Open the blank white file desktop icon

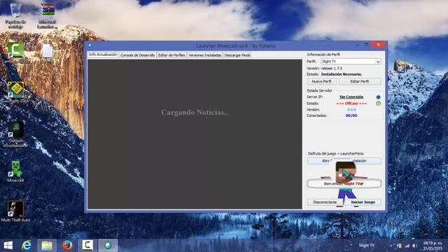pyautogui.click(x=48, y=53)
